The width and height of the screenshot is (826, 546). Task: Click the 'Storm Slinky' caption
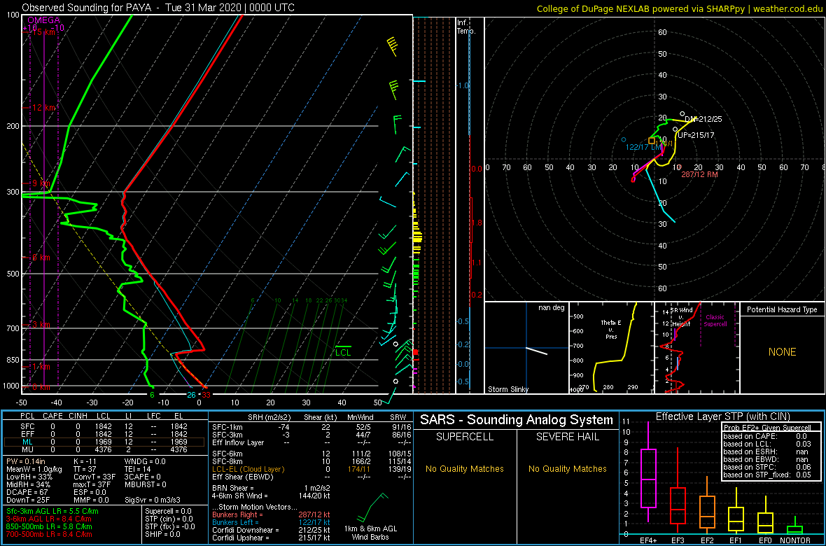click(x=509, y=389)
